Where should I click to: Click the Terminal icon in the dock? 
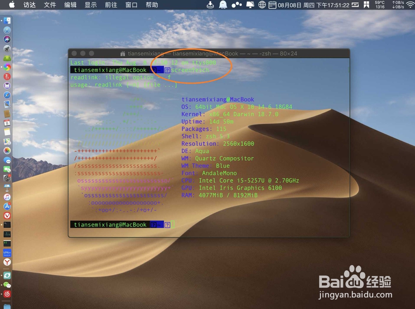tap(7, 225)
